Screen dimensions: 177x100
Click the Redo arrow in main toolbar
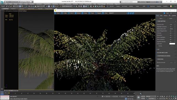point(4,6)
